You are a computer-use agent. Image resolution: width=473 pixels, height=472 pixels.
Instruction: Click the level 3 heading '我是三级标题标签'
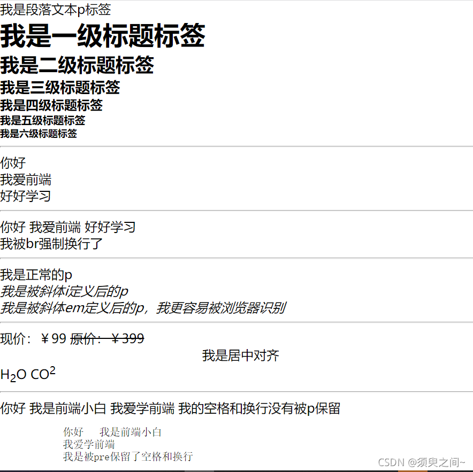[59, 87]
